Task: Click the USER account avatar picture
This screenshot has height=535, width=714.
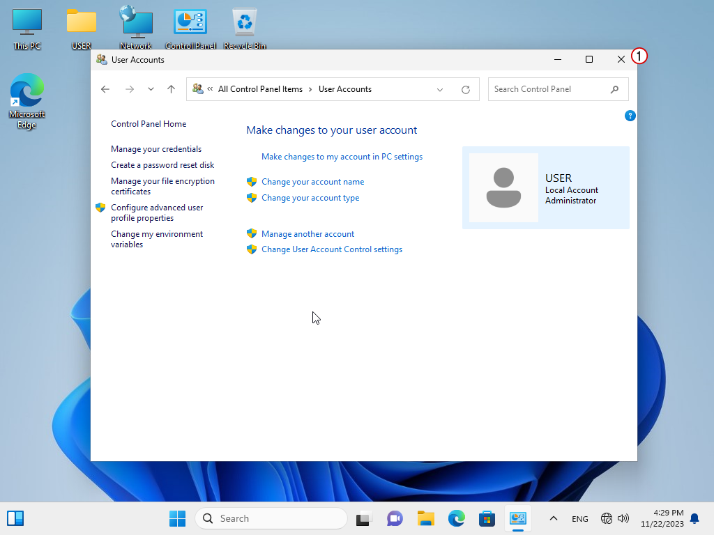Action: (x=503, y=187)
